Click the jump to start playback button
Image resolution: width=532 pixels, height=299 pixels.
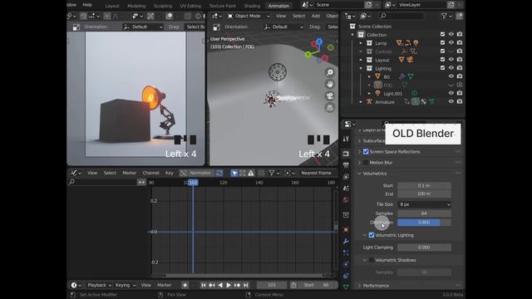click(204, 285)
